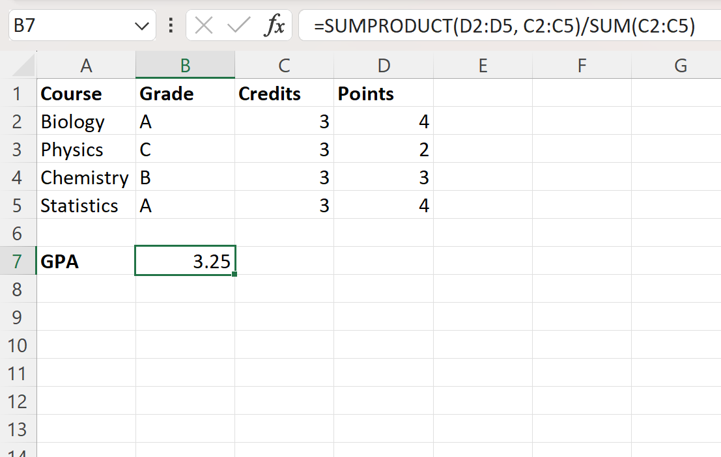Click the Enter checkmark icon in formula bar

click(238, 25)
